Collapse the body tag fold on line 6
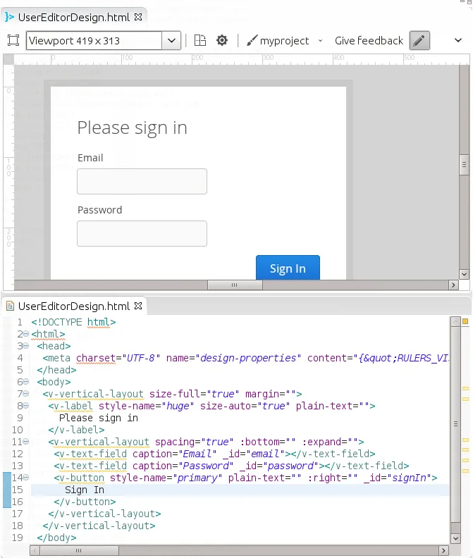 (25, 382)
